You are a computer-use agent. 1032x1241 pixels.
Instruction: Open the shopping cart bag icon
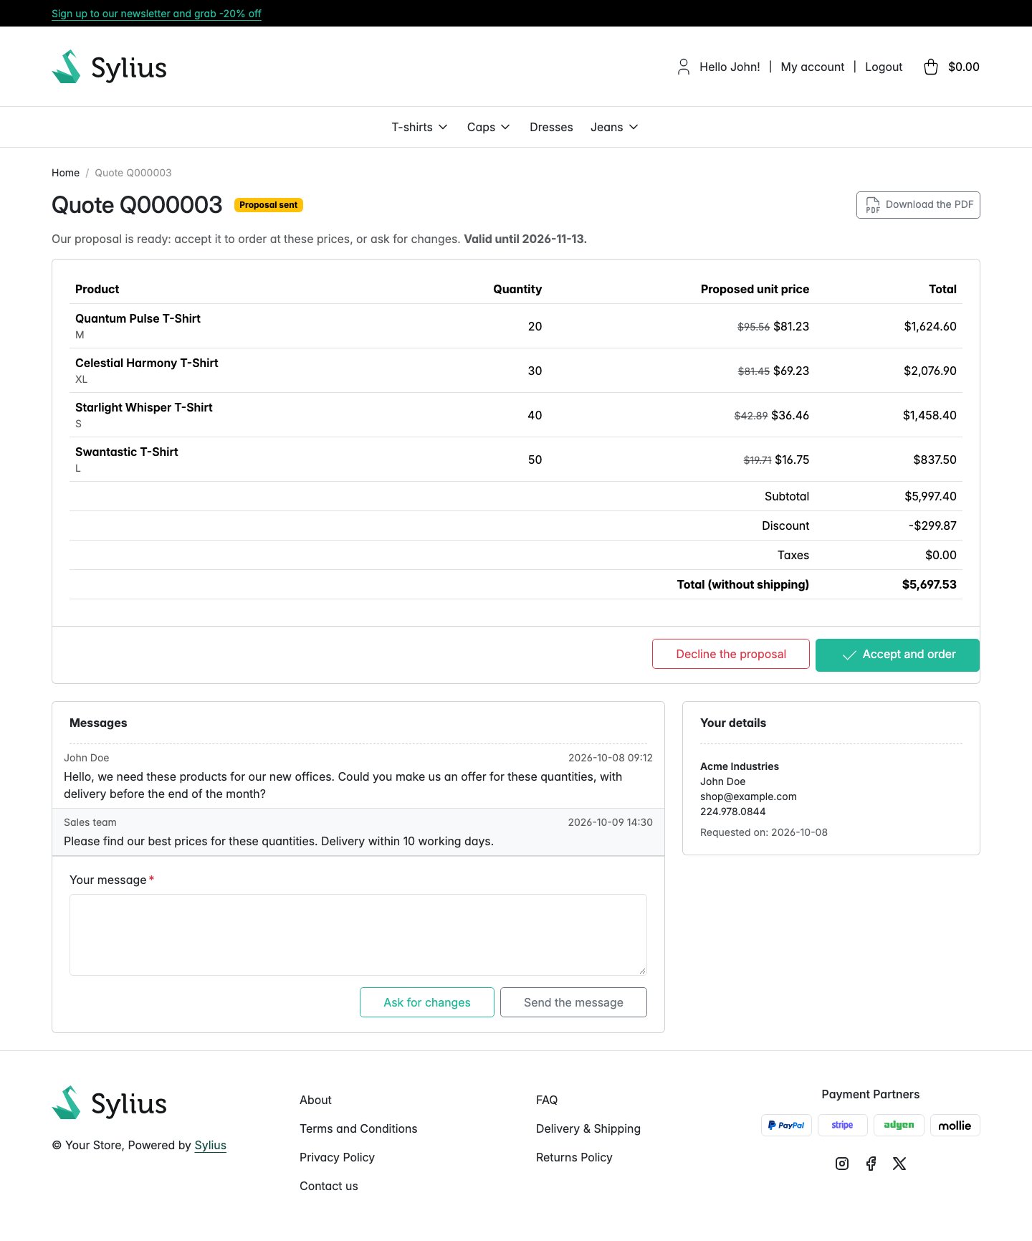pos(931,67)
